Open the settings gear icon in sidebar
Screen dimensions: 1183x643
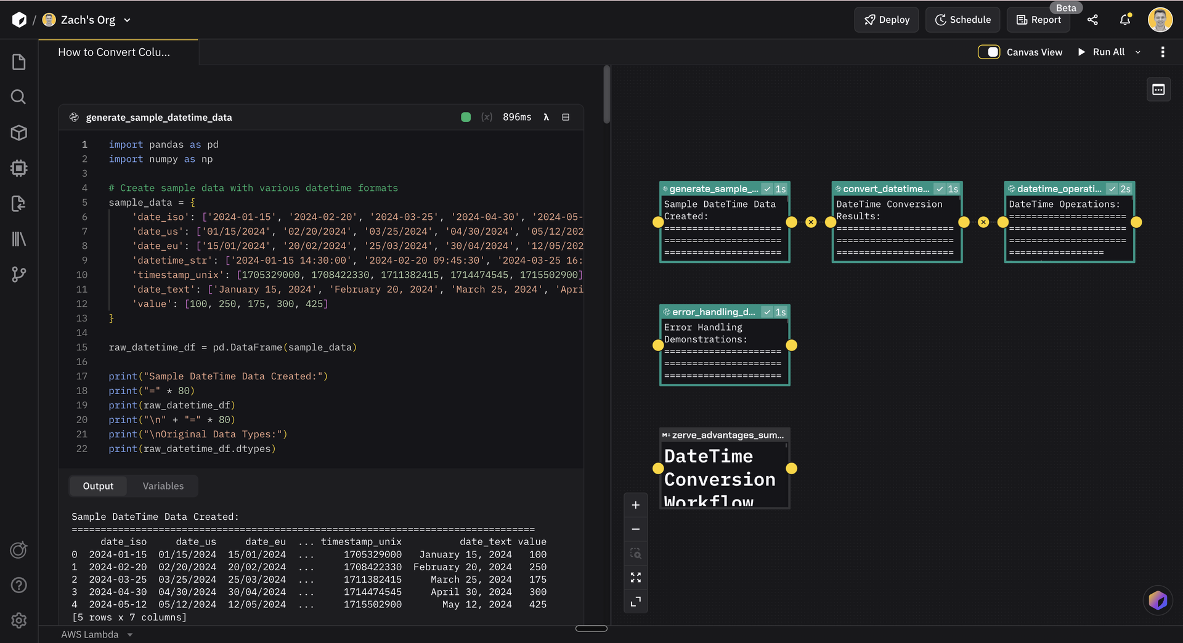[x=19, y=620]
